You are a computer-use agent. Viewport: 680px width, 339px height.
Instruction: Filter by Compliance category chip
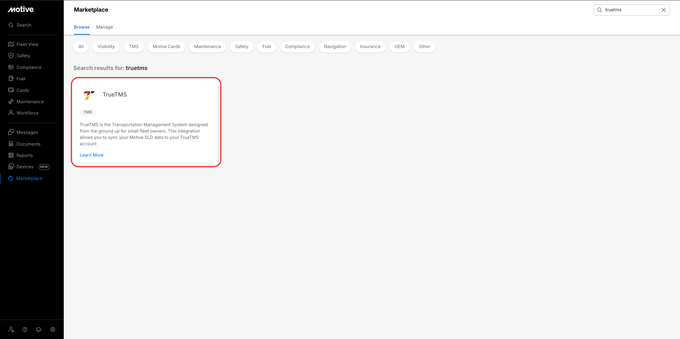297,47
